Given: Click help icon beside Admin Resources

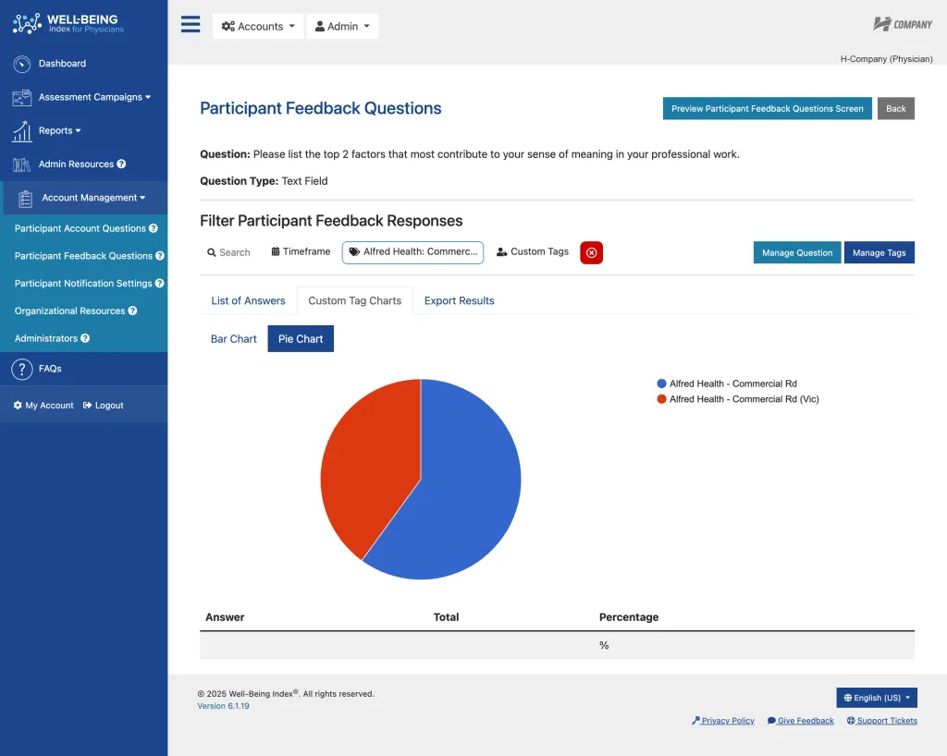Looking at the screenshot, I should (x=121, y=165).
